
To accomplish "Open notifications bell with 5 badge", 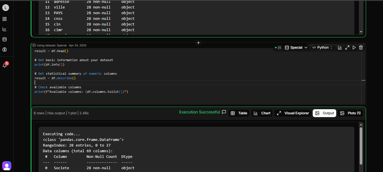I will [5, 65].
